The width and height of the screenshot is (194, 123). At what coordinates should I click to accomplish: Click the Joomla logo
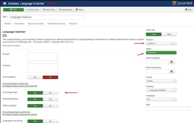(182, 3)
